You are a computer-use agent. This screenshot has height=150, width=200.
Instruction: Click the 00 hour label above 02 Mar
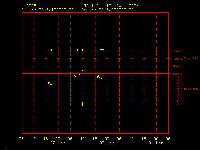tap(58, 139)
